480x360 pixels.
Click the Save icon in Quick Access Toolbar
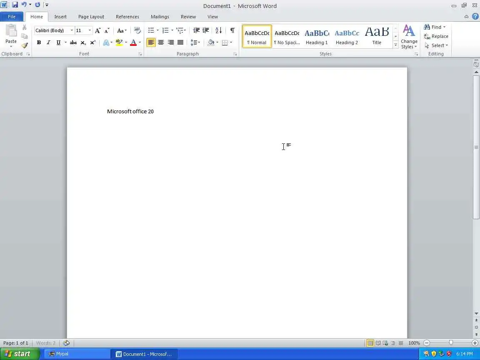click(15, 5)
